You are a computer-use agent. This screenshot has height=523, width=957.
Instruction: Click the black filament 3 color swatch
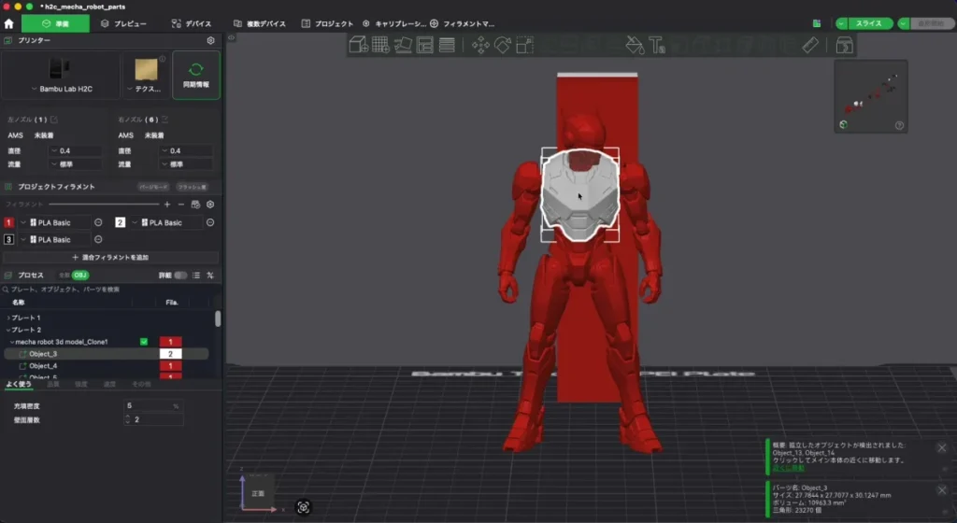8,240
